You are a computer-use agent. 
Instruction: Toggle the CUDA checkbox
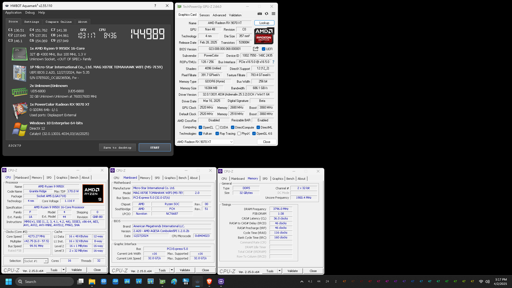tap(217, 127)
